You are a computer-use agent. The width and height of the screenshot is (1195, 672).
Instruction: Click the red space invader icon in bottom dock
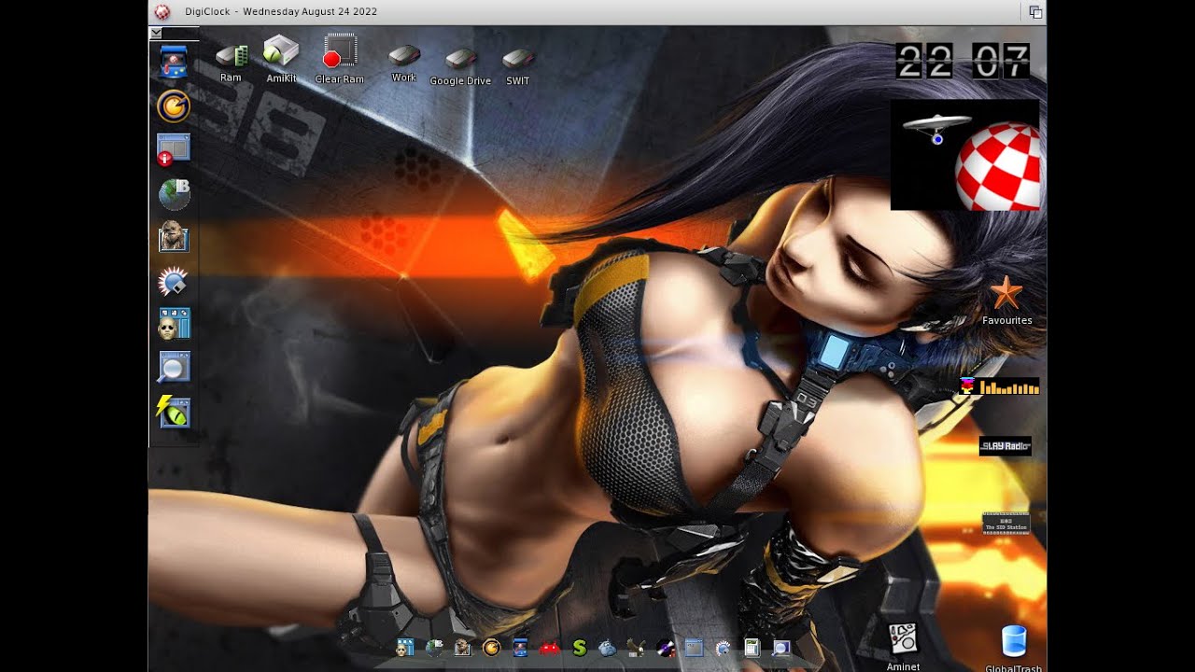tap(550, 649)
